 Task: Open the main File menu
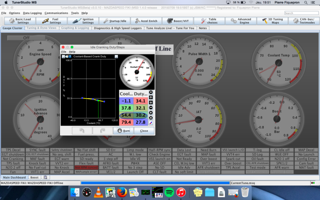tap(4, 13)
